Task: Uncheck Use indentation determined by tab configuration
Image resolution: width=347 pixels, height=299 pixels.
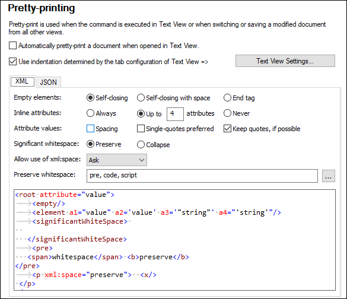Action: click(13, 62)
